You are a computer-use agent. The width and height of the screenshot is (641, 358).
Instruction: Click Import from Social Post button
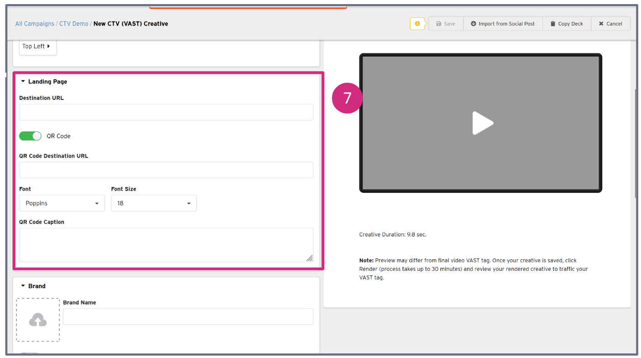point(503,24)
